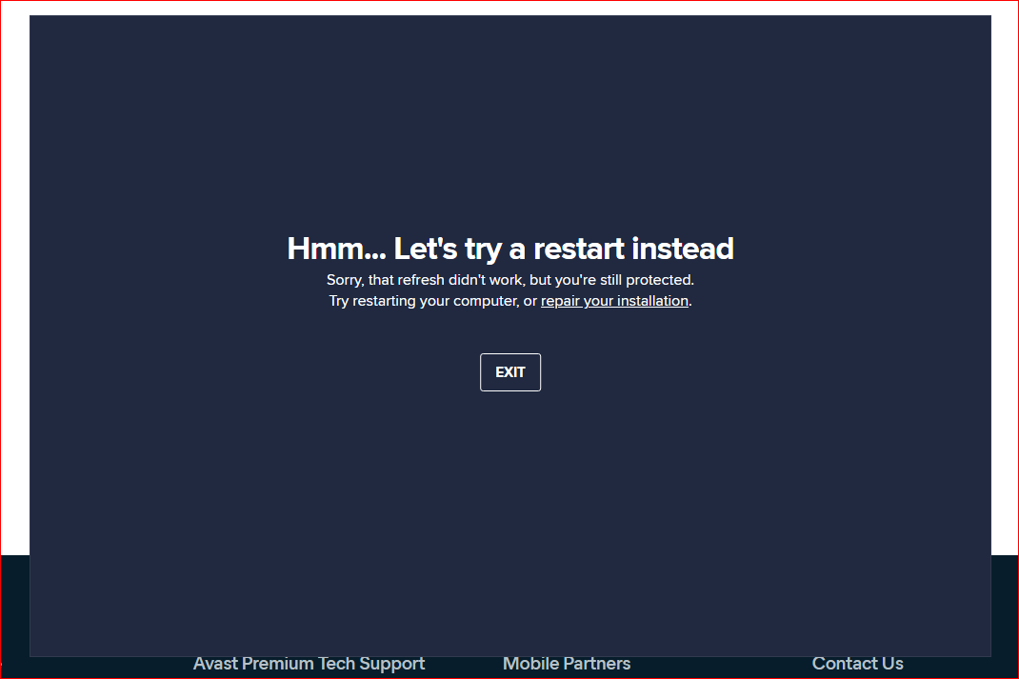Screen dimensions: 1019x679
Task: Click the EXIT button
Action: tap(509, 372)
